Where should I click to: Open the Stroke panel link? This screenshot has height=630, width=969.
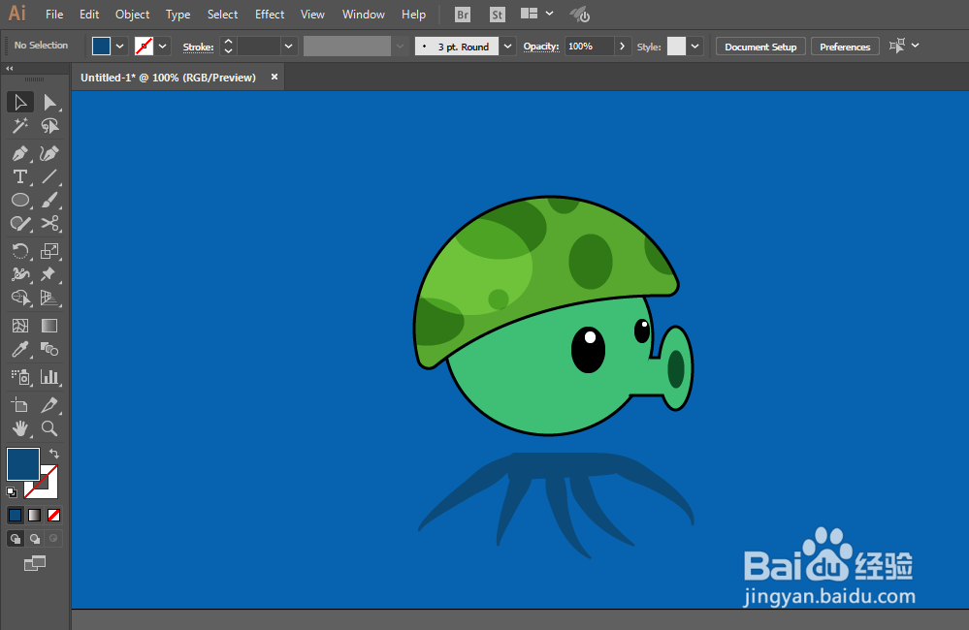(x=199, y=47)
